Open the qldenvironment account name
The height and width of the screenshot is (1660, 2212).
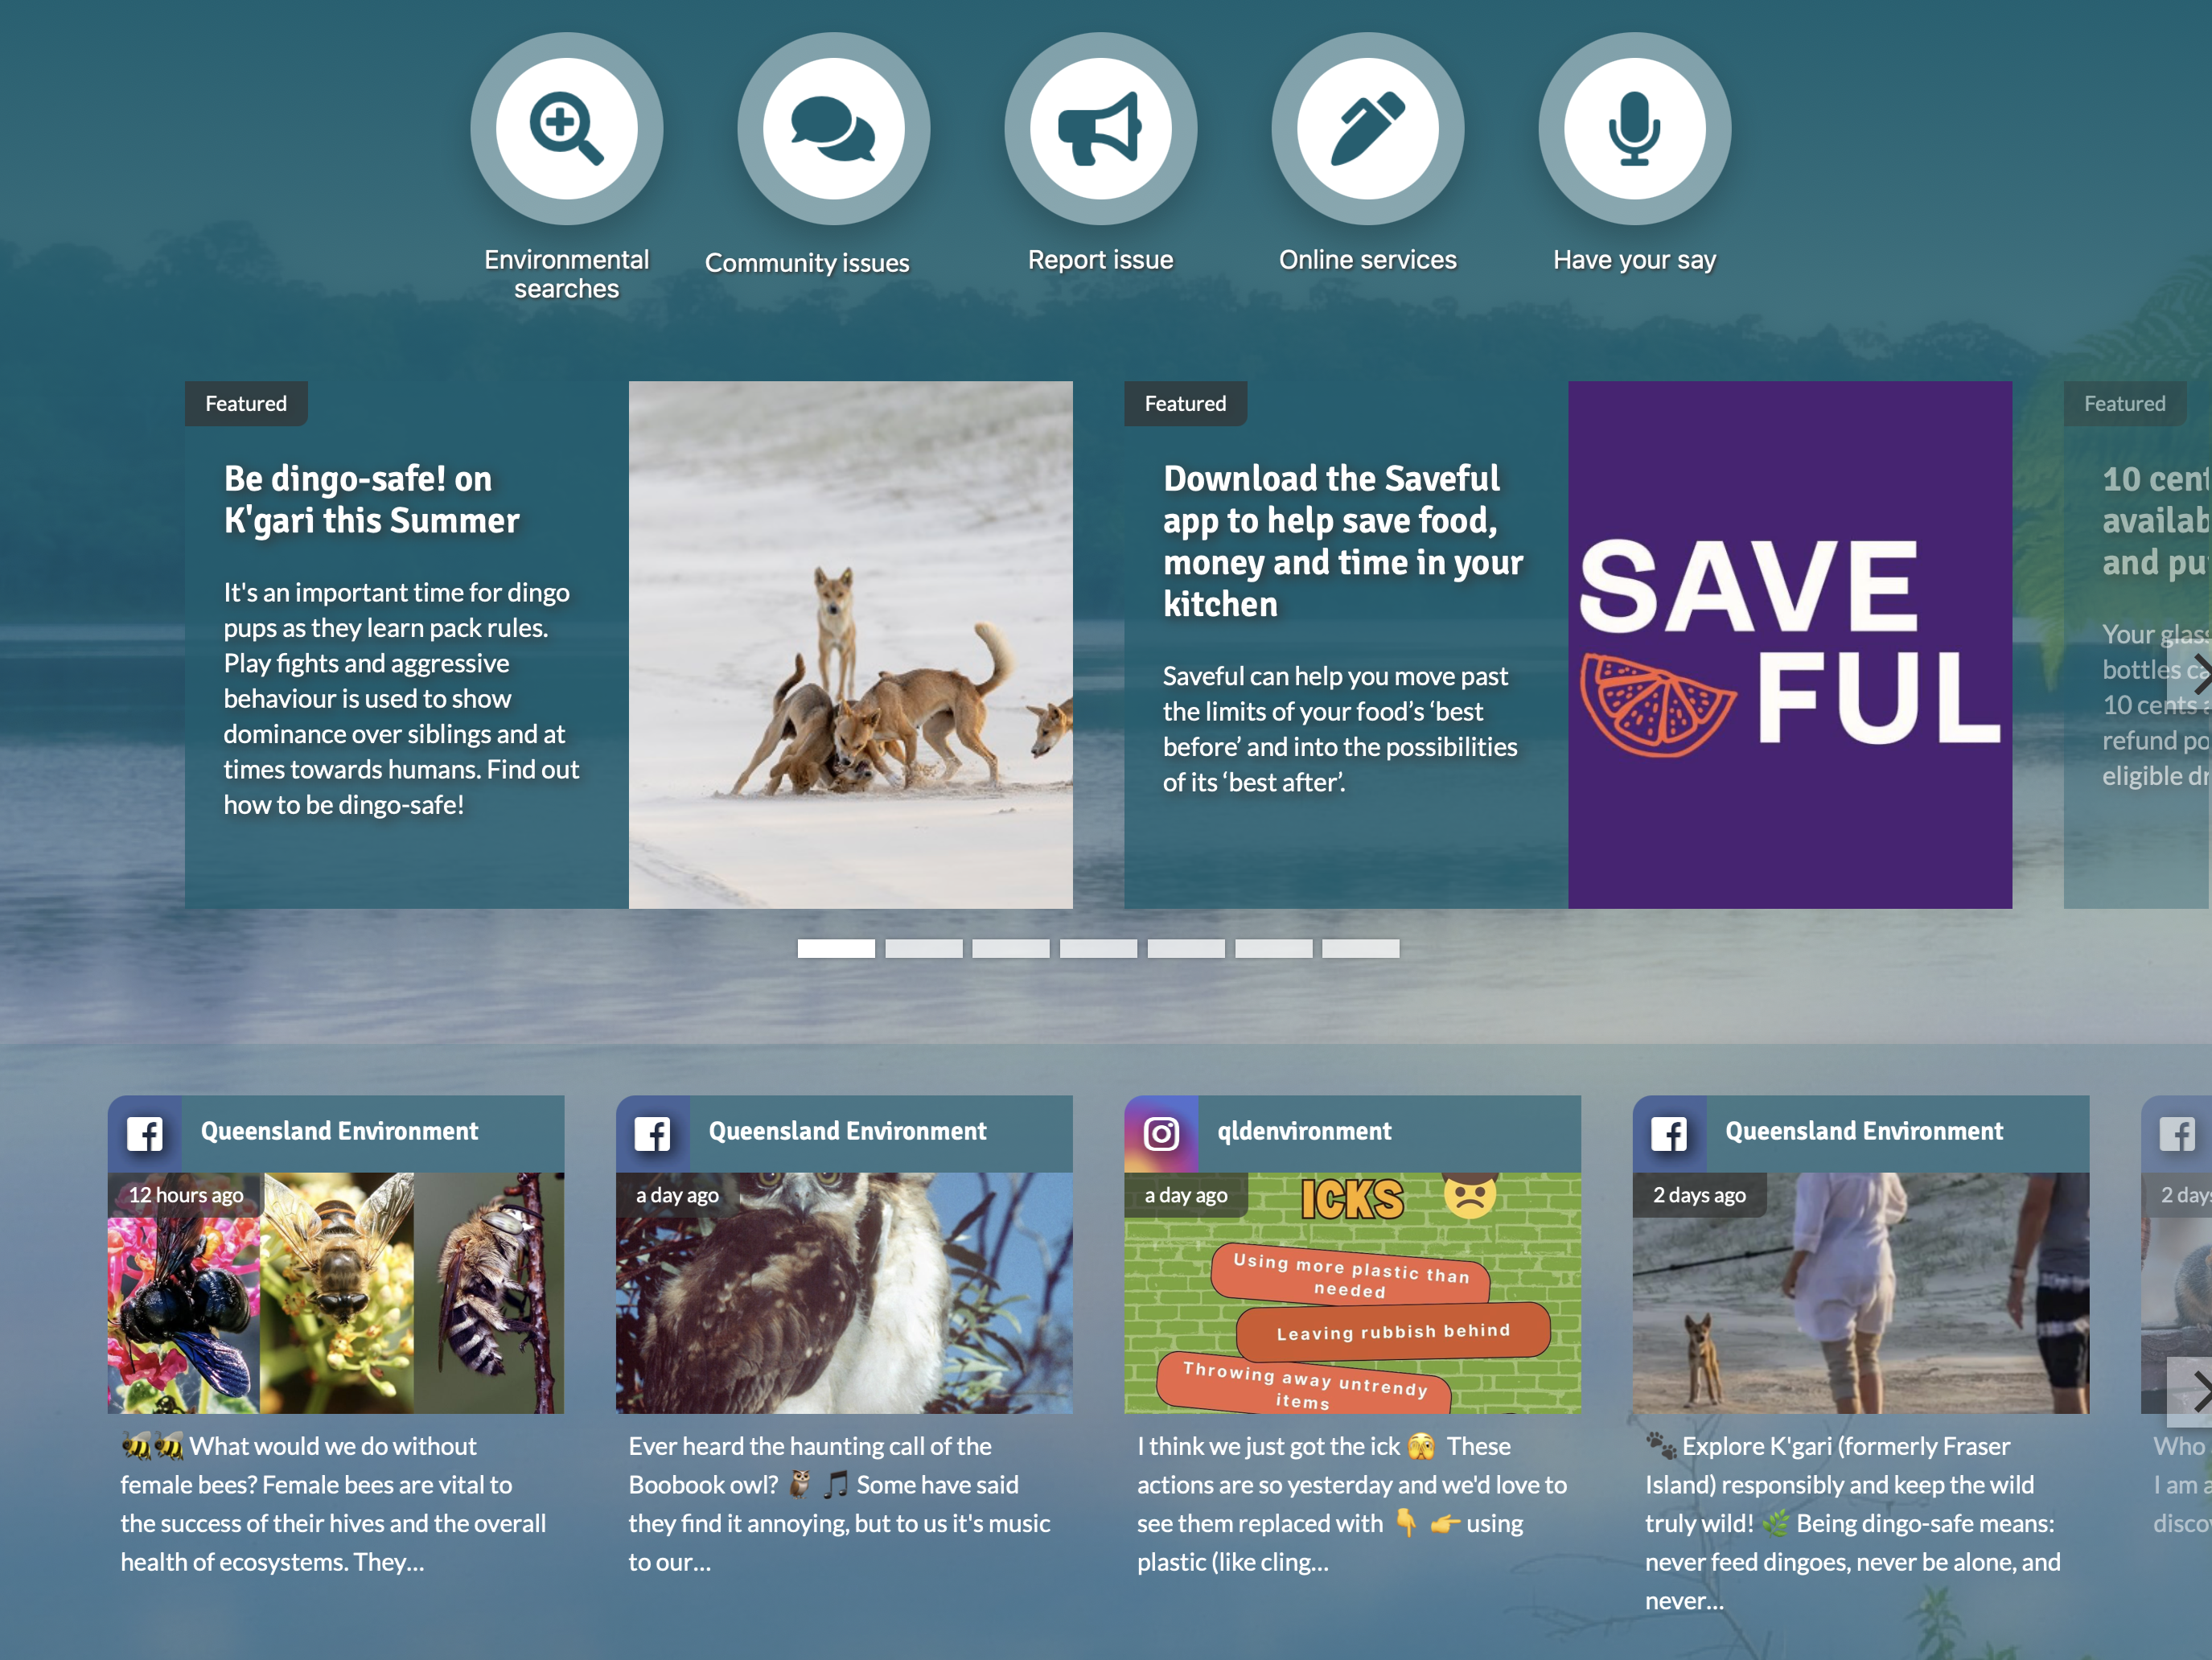(1304, 1131)
